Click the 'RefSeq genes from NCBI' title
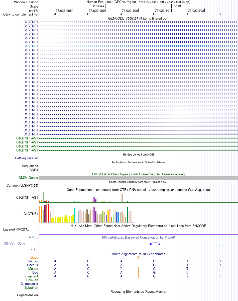 tap(138, 155)
